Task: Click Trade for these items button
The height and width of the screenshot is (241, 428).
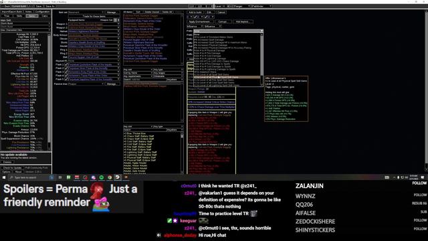Action: pyautogui.click(x=94, y=16)
